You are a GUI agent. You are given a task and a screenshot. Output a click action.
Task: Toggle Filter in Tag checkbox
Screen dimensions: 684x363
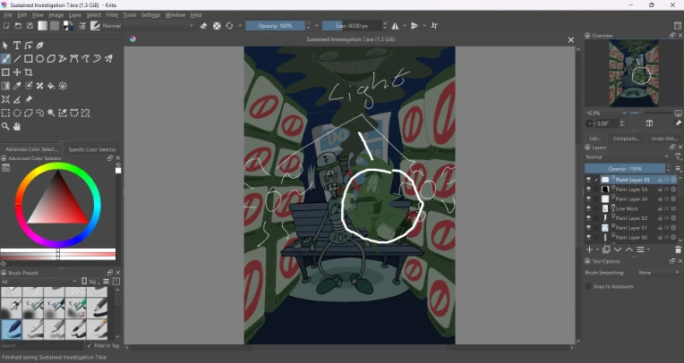tap(90, 346)
